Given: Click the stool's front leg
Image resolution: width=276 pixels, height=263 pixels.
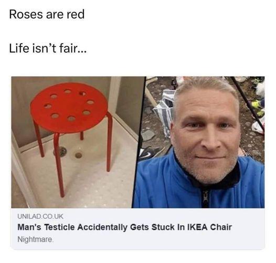Looking at the screenshot, I should [59, 165].
